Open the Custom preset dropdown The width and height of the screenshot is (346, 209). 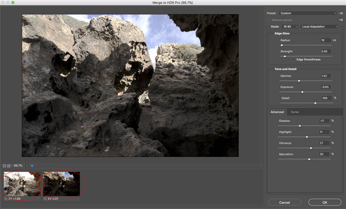pos(308,13)
